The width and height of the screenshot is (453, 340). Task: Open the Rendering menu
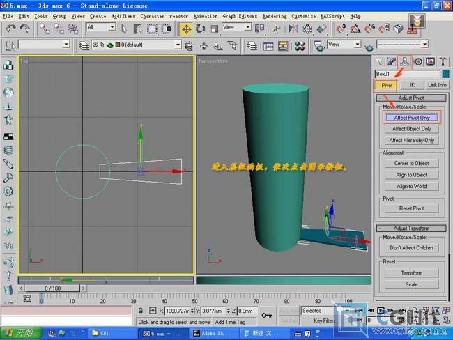point(275,16)
